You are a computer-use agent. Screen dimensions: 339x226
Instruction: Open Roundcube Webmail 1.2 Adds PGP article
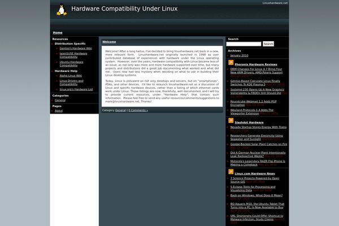253,103
